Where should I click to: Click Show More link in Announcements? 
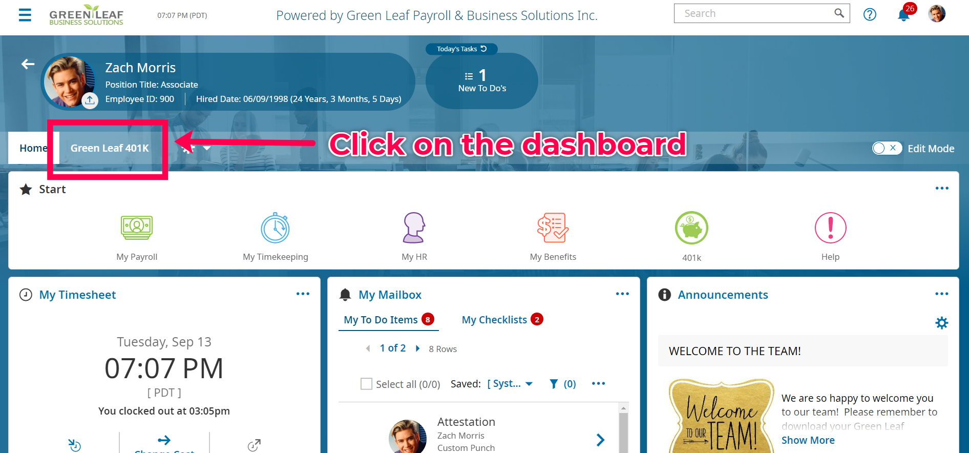click(x=808, y=440)
